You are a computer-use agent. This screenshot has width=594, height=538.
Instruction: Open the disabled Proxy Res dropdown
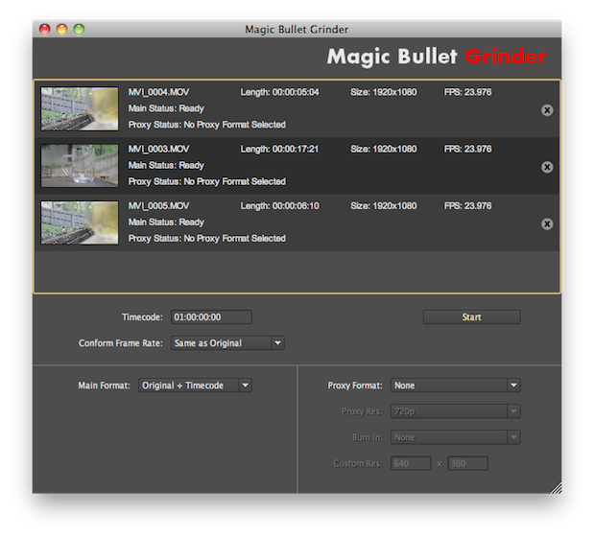(456, 411)
